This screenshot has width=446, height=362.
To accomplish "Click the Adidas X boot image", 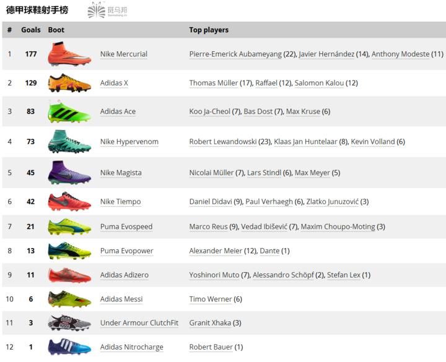I will point(69,83).
